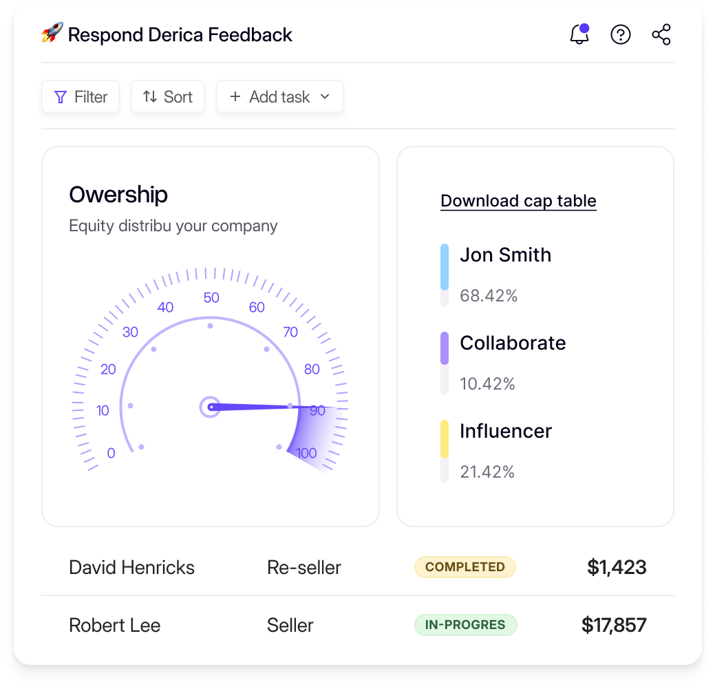Click the yellow Influencer color bar
The height and width of the screenshot is (691, 715).
click(445, 439)
